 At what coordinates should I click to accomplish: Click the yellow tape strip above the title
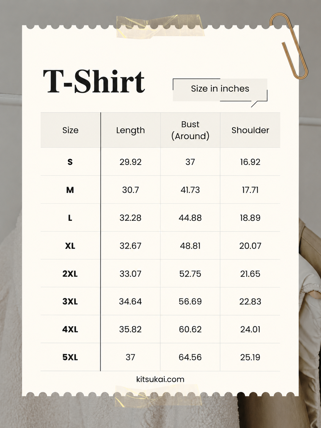[x=160, y=26]
